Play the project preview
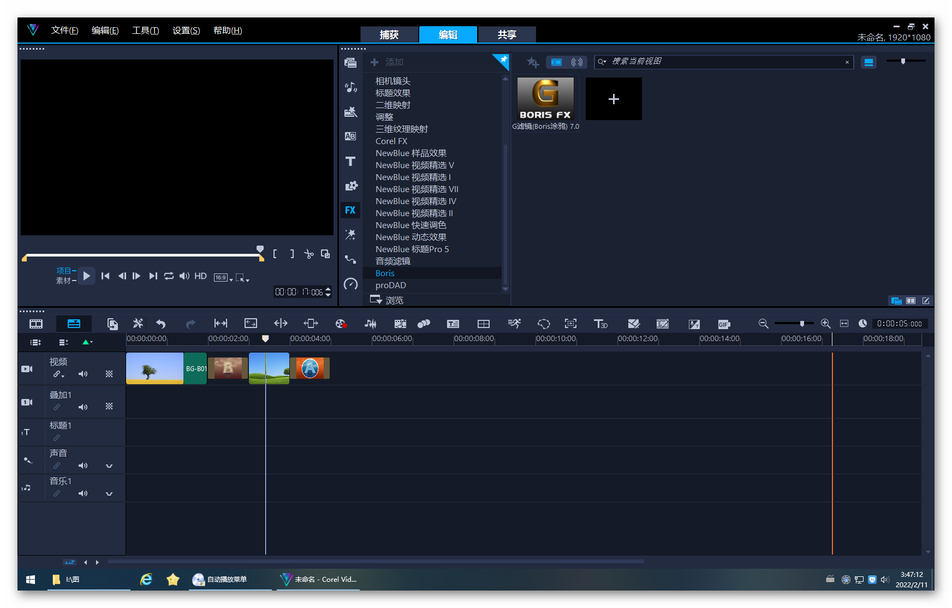952x608 pixels. [86, 276]
